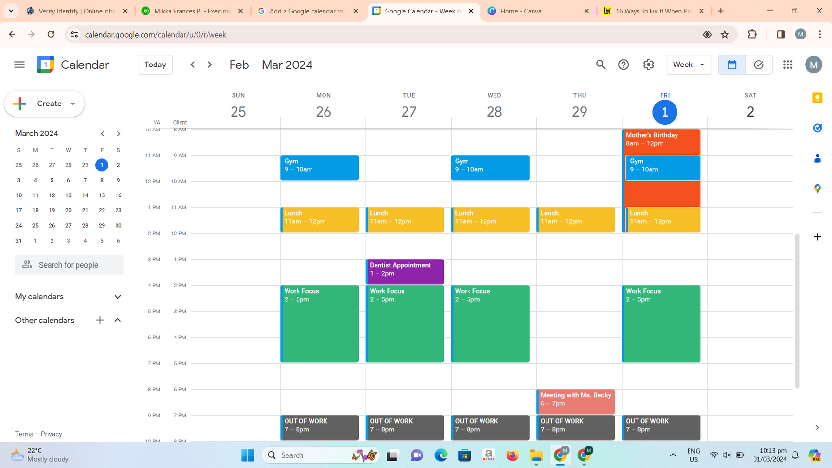The width and height of the screenshot is (832, 468).
Task: Open File Explorer from taskbar
Action: [x=536, y=455]
